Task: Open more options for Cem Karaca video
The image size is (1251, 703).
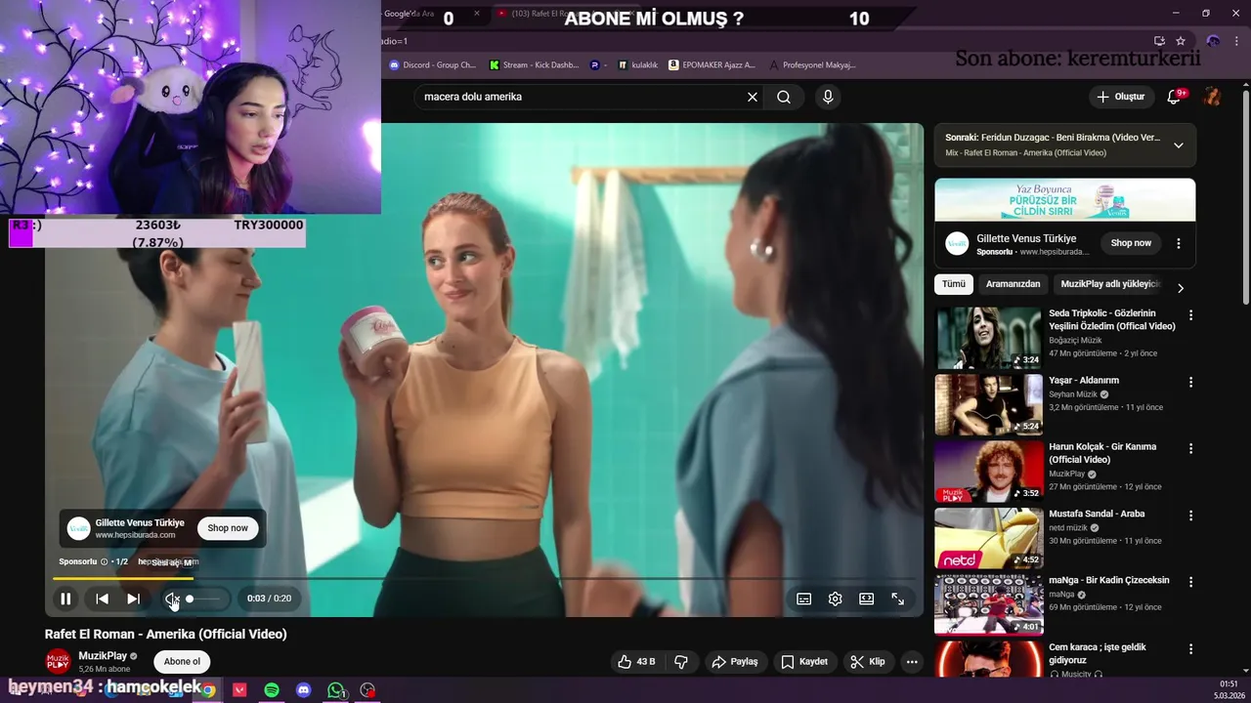Action: pyautogui.click(x=1190, y=648)
